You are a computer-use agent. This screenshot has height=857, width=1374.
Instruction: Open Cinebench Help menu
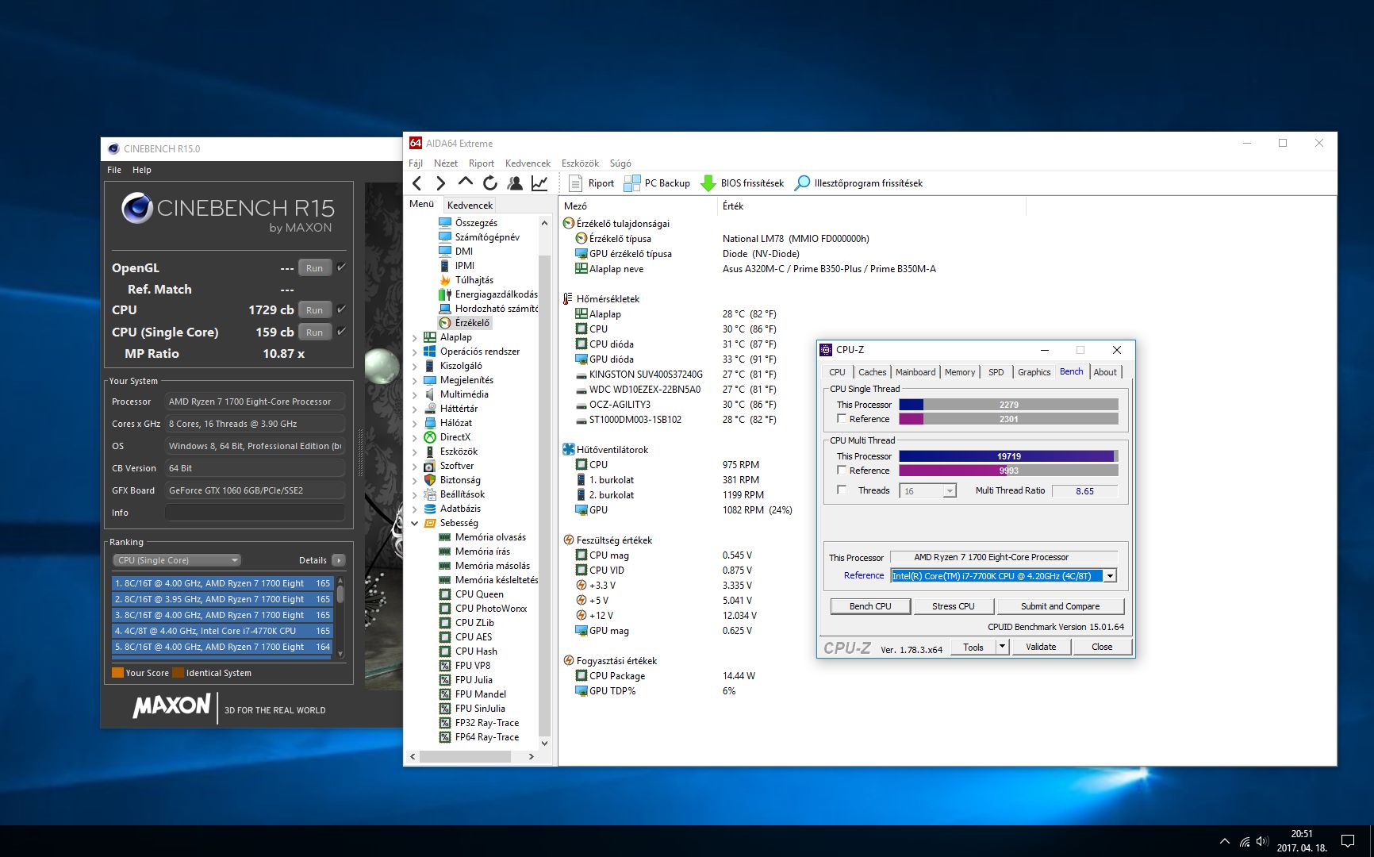(x=142, y=170)
